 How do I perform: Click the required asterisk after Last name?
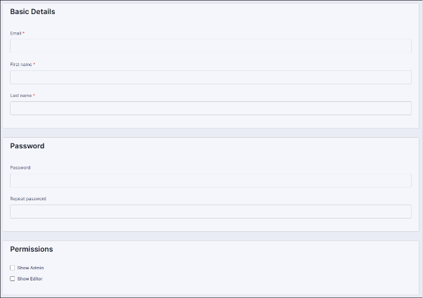click(34, 94)
